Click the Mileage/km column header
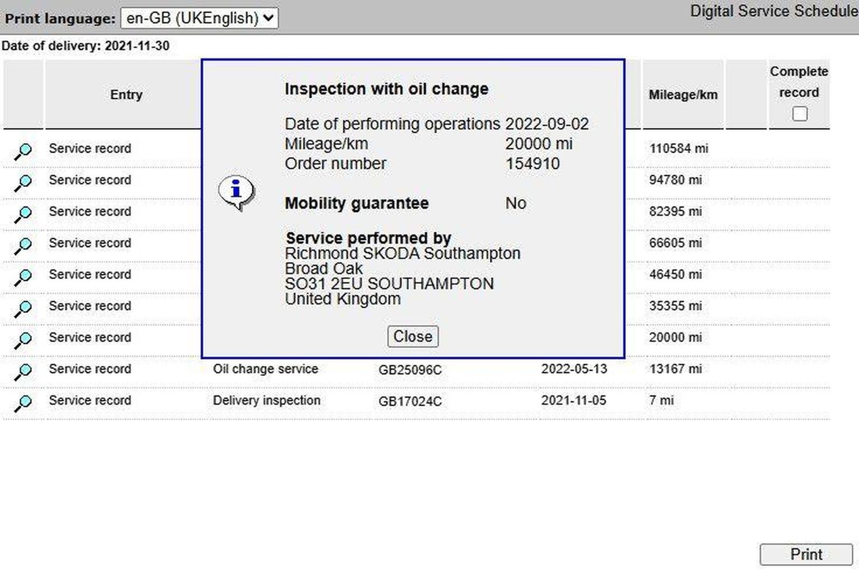Image resolution: width=859 pixels, height=575 pixels. (x=683, y=95)
